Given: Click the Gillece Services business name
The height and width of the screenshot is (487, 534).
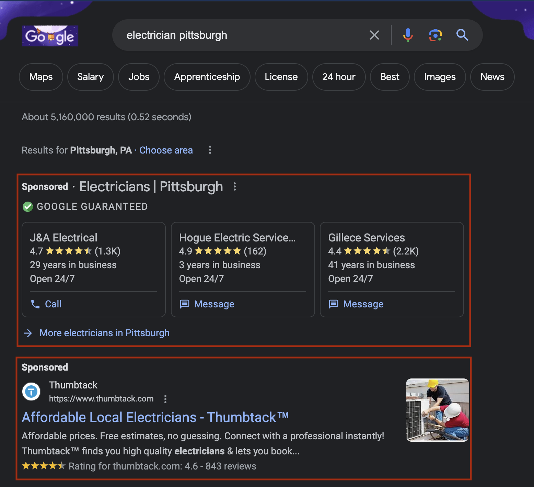Looking at the screenshot, I should point(367,238).
